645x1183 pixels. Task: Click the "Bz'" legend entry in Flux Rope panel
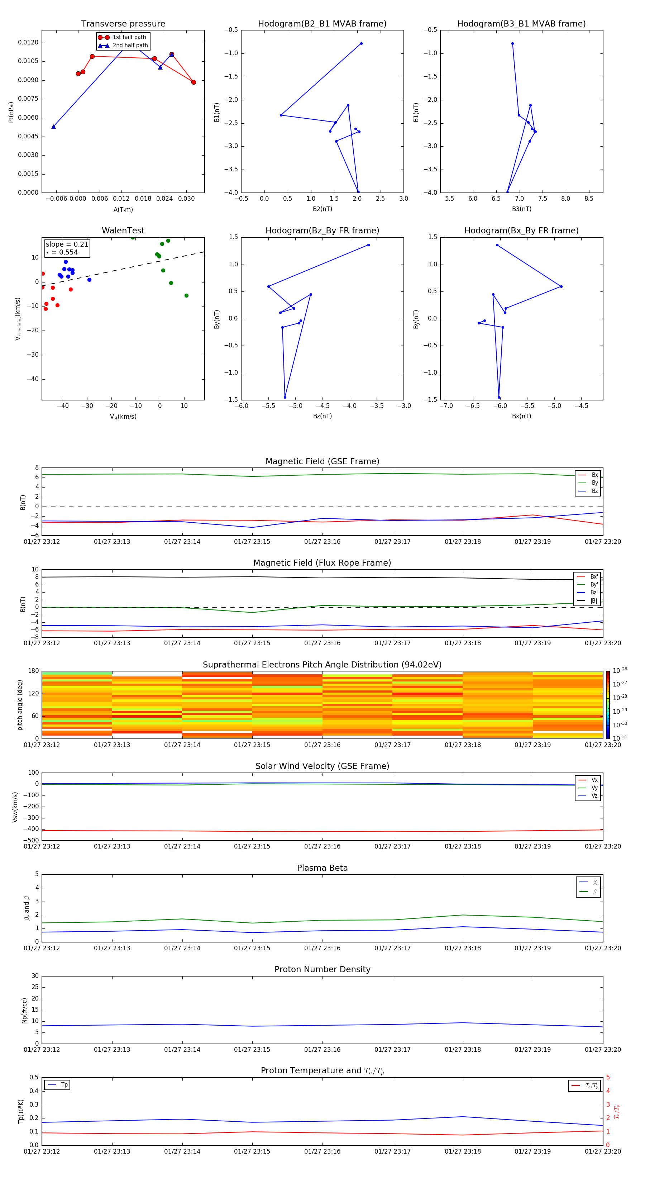(588, 593)
